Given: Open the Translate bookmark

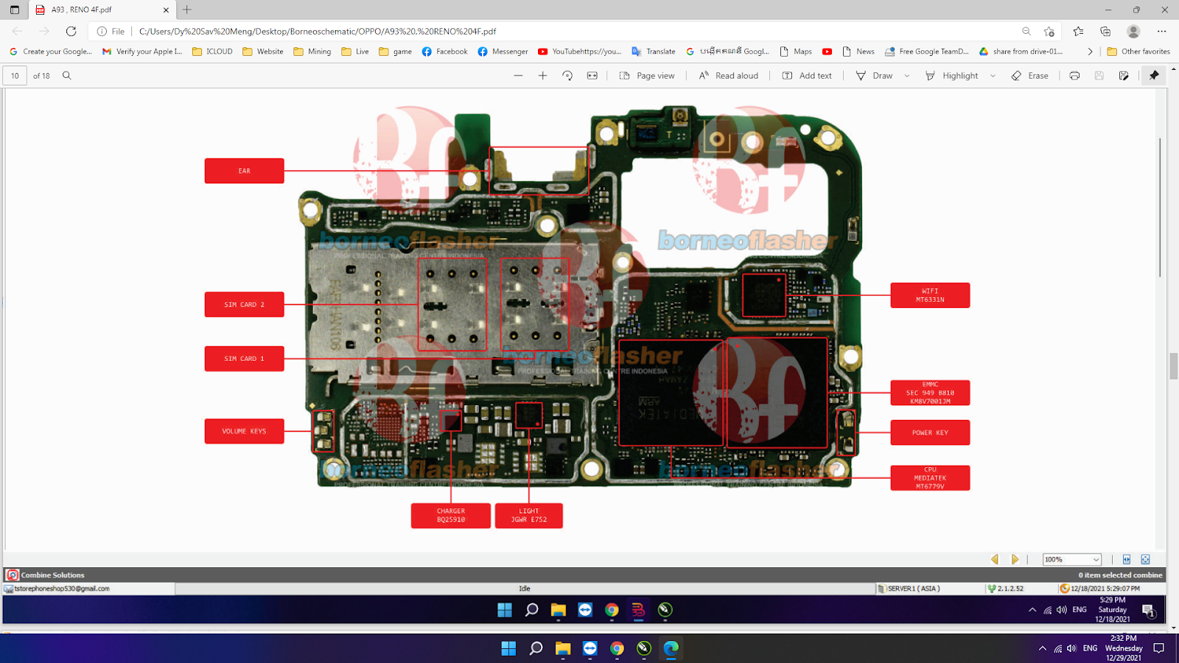Looking at the screenshot, I should click(654, 52).
